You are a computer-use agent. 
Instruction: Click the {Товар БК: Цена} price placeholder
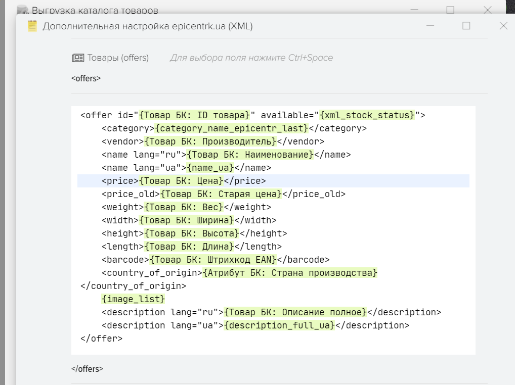point(181,181)
